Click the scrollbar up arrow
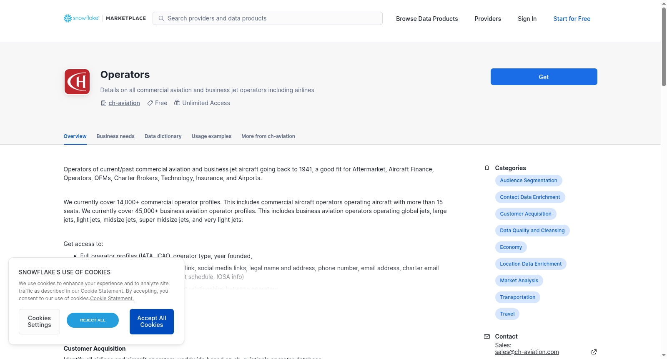The width and height of the screenshot is (667, 359). [664, 3]
